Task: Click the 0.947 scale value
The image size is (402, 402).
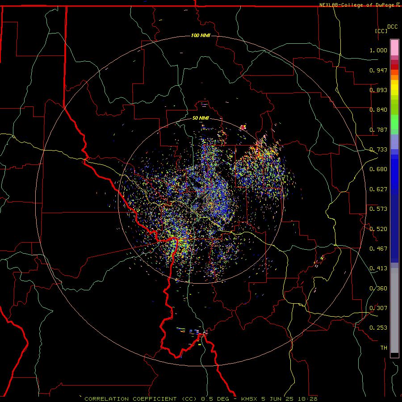Action: pyautogui.click(x=378, y=70)
